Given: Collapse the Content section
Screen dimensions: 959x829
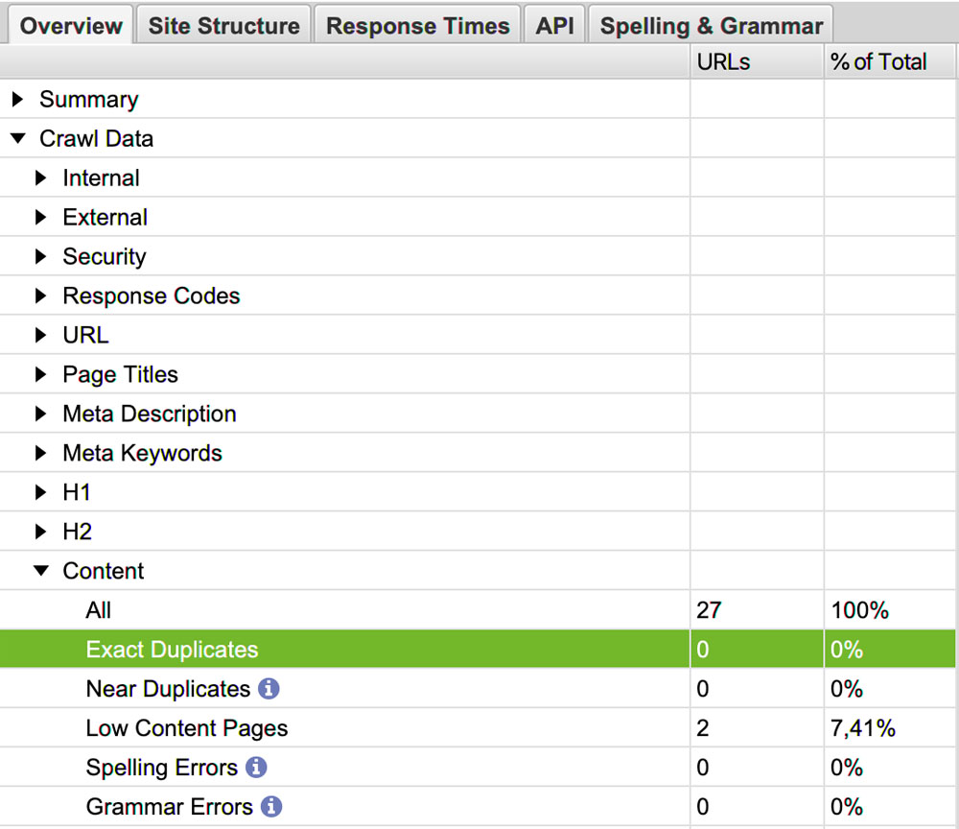Looking at the screenshot, I should 40,571.
